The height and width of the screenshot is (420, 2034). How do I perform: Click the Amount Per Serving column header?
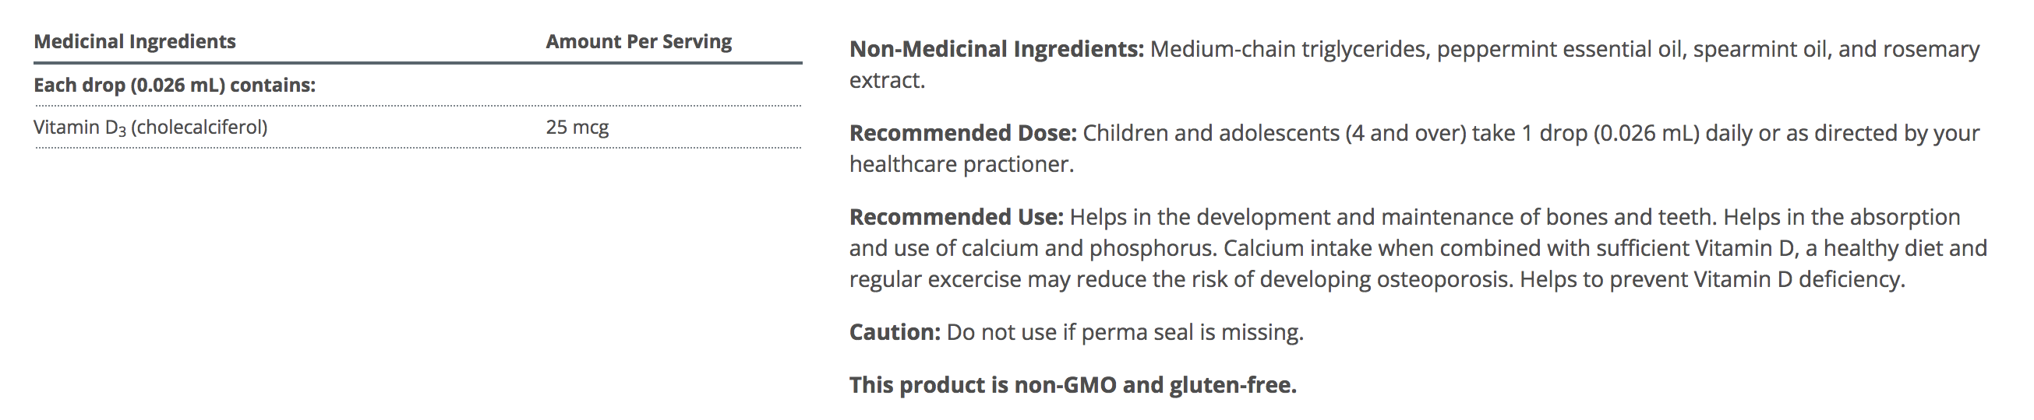tap(638, 42)
